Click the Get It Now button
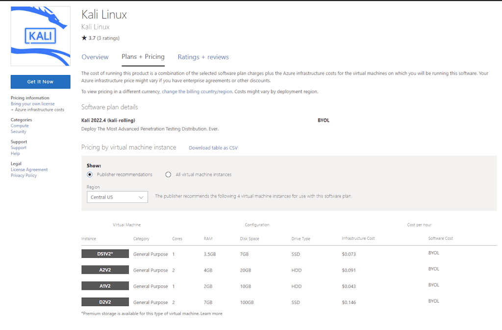Image resolution: width=502 pixels, height=330 pixels. click(x=40, y=81)
